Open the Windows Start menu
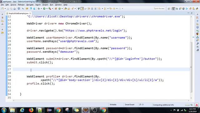The image size is (200, 113). coord(4,110)
